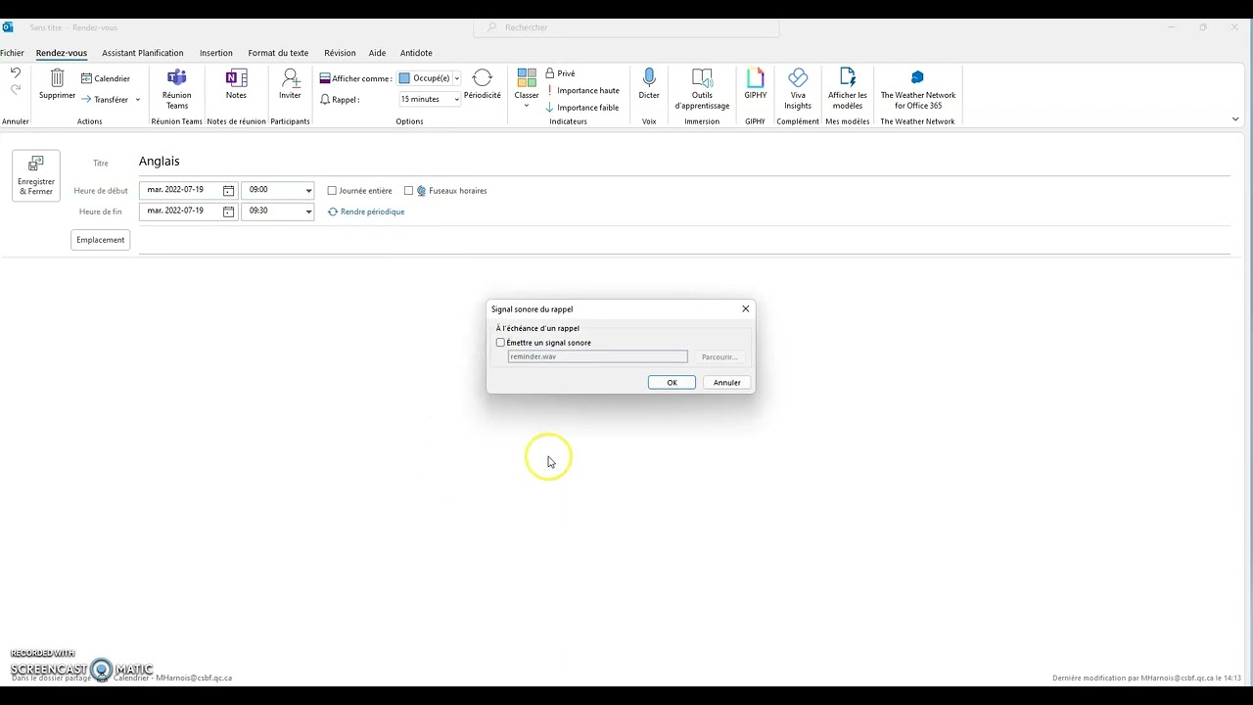Open Viva Insights add-in
This screenshot has height=705, width=1253.
coord(798,89)
